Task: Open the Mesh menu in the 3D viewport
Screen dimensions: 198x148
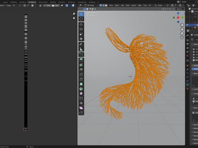Action: 127,5
